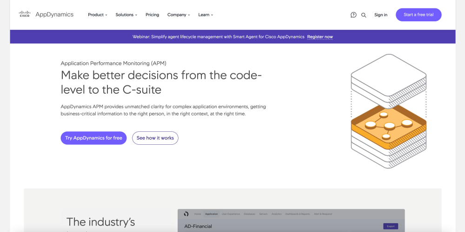
Task: Open the Company dropdown menu
Action: 179,15
